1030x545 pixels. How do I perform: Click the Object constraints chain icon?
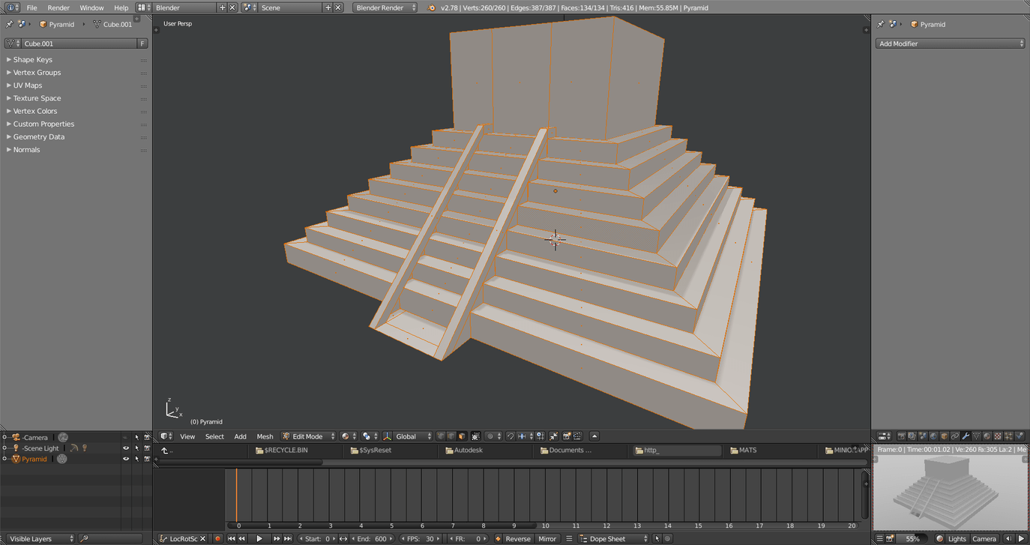coord(955,436)
